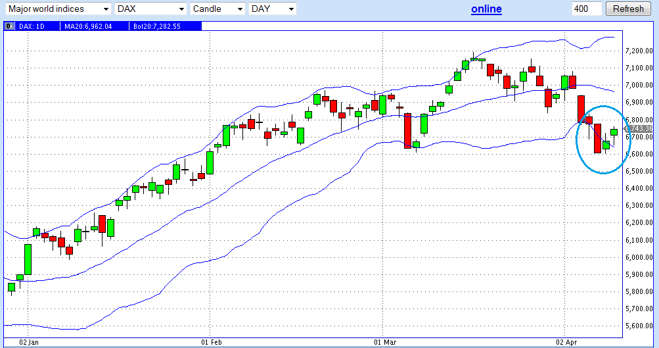Click the Refresh button
The height and width of the screenshot is (348, 659).
click(x=628, y=9)
